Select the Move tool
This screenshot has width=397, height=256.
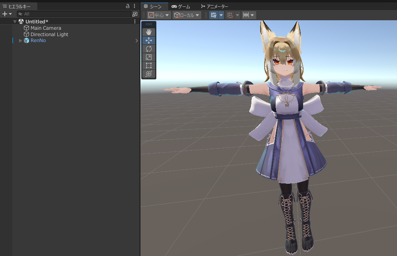coord(149,40)
